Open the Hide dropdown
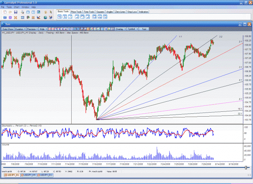Viewport: 253px width, 184px height. (x=43, y=29)
